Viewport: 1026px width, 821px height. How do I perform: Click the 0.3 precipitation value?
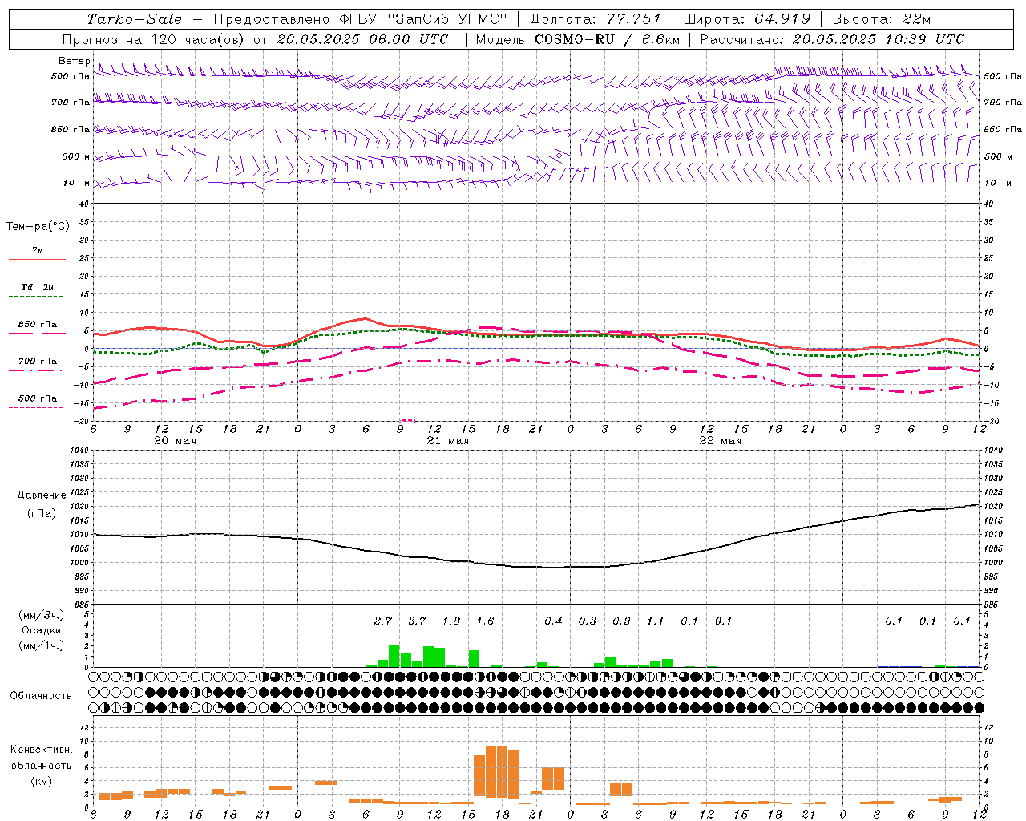(x=588, y=621)
